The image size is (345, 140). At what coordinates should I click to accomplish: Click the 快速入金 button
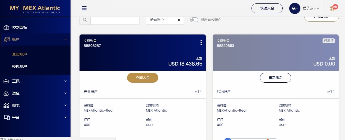pyautogui.click(x=267, y=8)
